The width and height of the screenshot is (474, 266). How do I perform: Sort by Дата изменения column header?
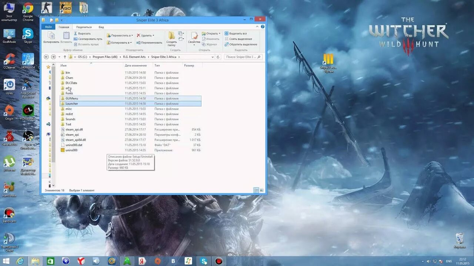click(x=138, y=65)
